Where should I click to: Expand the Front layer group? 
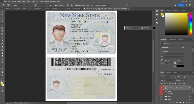point(164,96)
